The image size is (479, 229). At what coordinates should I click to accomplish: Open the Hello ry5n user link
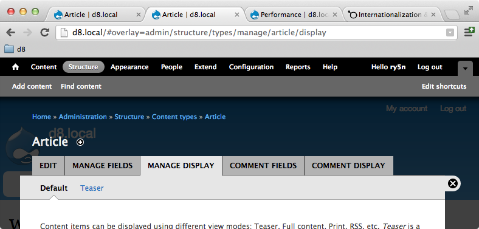[x=388, y=67]
